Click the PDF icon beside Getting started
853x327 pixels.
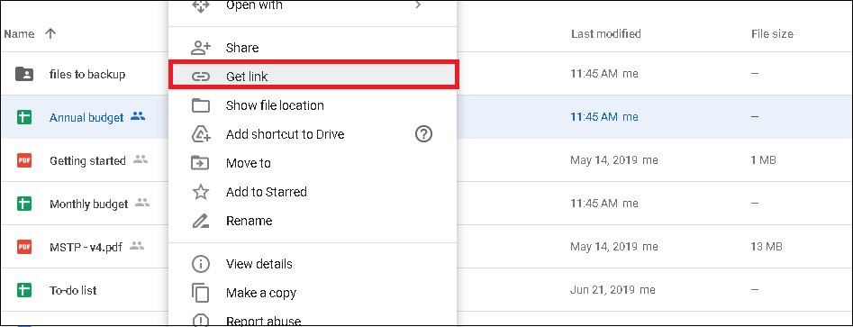[x=23, y=160]
